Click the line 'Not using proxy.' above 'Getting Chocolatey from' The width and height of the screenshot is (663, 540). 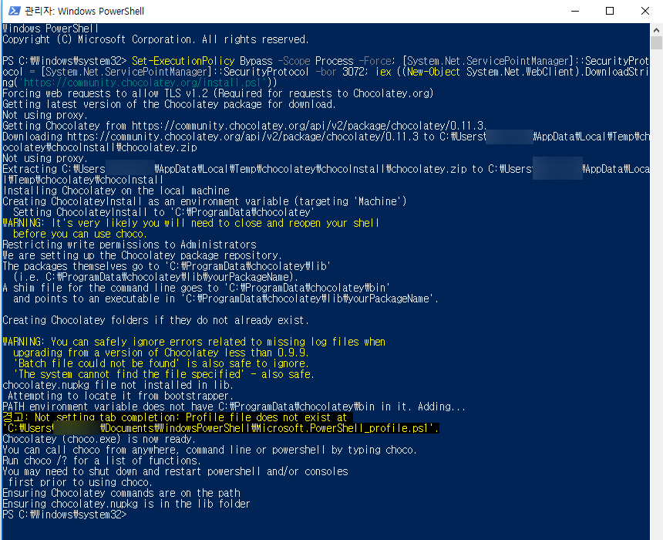point(45,115)
